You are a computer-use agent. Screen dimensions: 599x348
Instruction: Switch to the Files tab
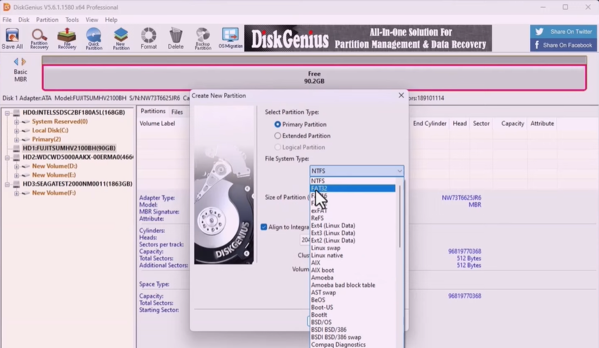[177, 112]
